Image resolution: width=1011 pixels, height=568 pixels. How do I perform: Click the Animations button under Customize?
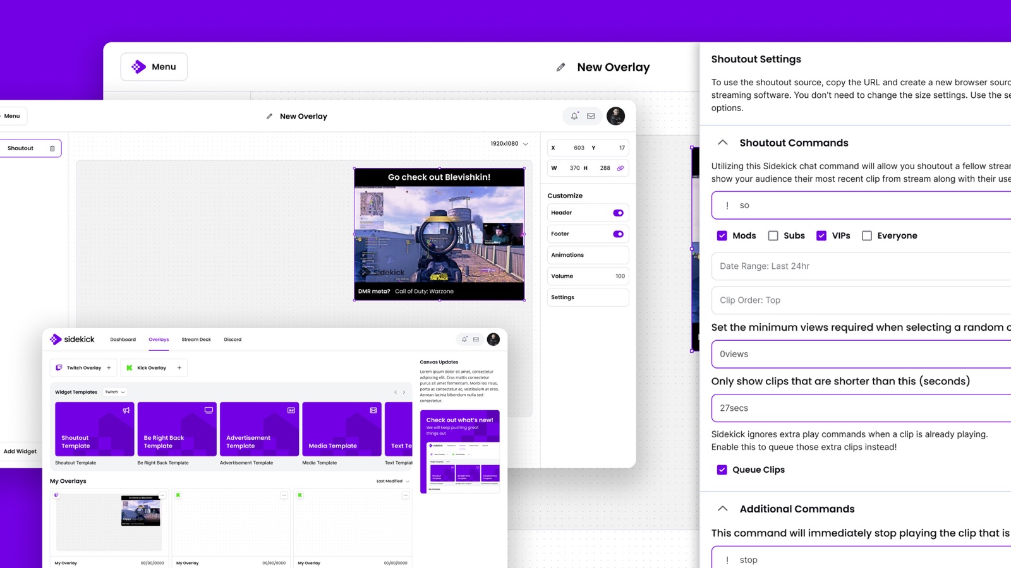click(588, 255)
